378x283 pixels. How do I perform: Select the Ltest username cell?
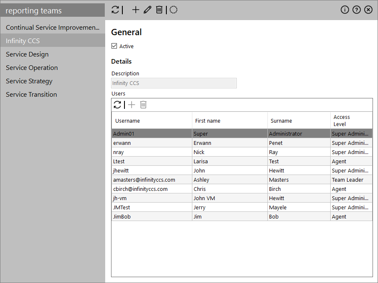(152, 161)
